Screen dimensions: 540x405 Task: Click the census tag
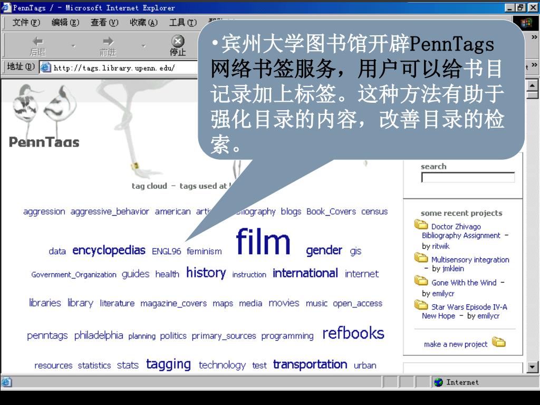coord(374,211)
